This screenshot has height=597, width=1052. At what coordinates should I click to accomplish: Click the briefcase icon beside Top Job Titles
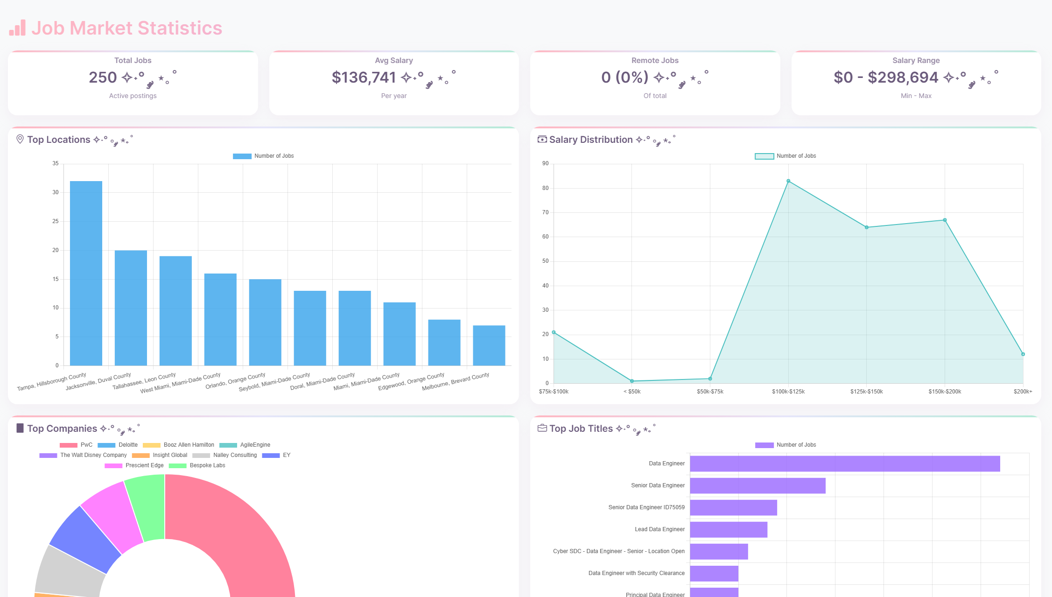[x=542, y=428]
